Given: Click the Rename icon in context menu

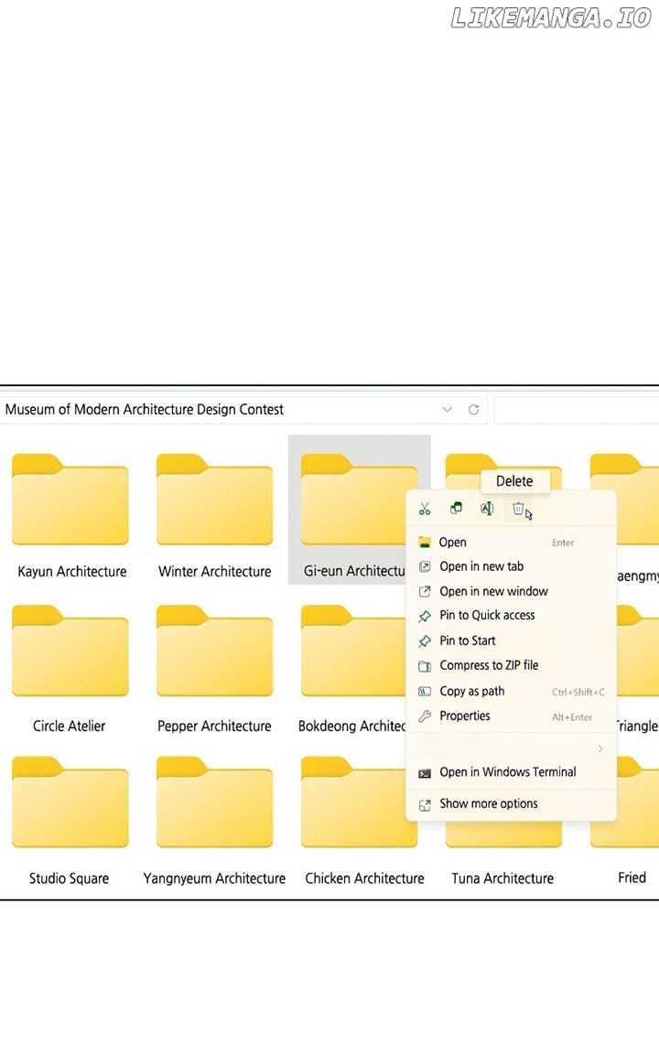Looking at the screenshot, I should (487, 509).
